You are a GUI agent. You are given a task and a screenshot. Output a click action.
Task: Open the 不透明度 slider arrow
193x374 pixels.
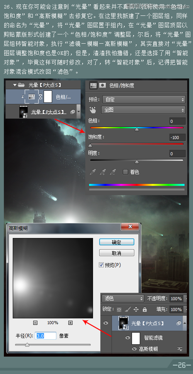[185, 298]
